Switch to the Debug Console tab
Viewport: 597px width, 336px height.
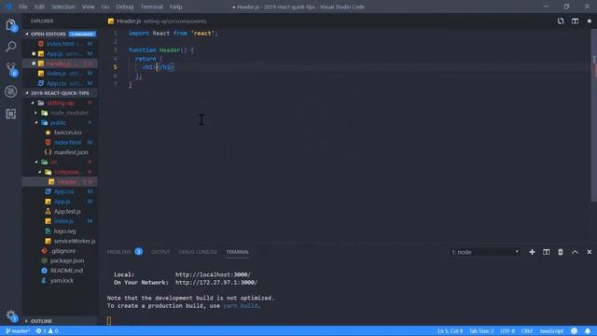pos(198,252)
